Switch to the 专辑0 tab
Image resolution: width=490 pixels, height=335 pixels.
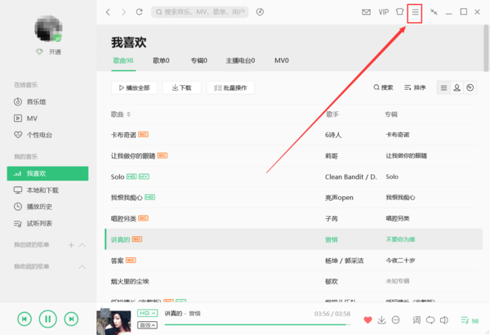click(x=199, y=60)
